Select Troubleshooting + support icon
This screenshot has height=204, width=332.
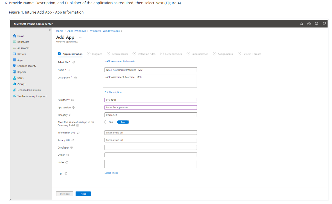coord(15,96)
